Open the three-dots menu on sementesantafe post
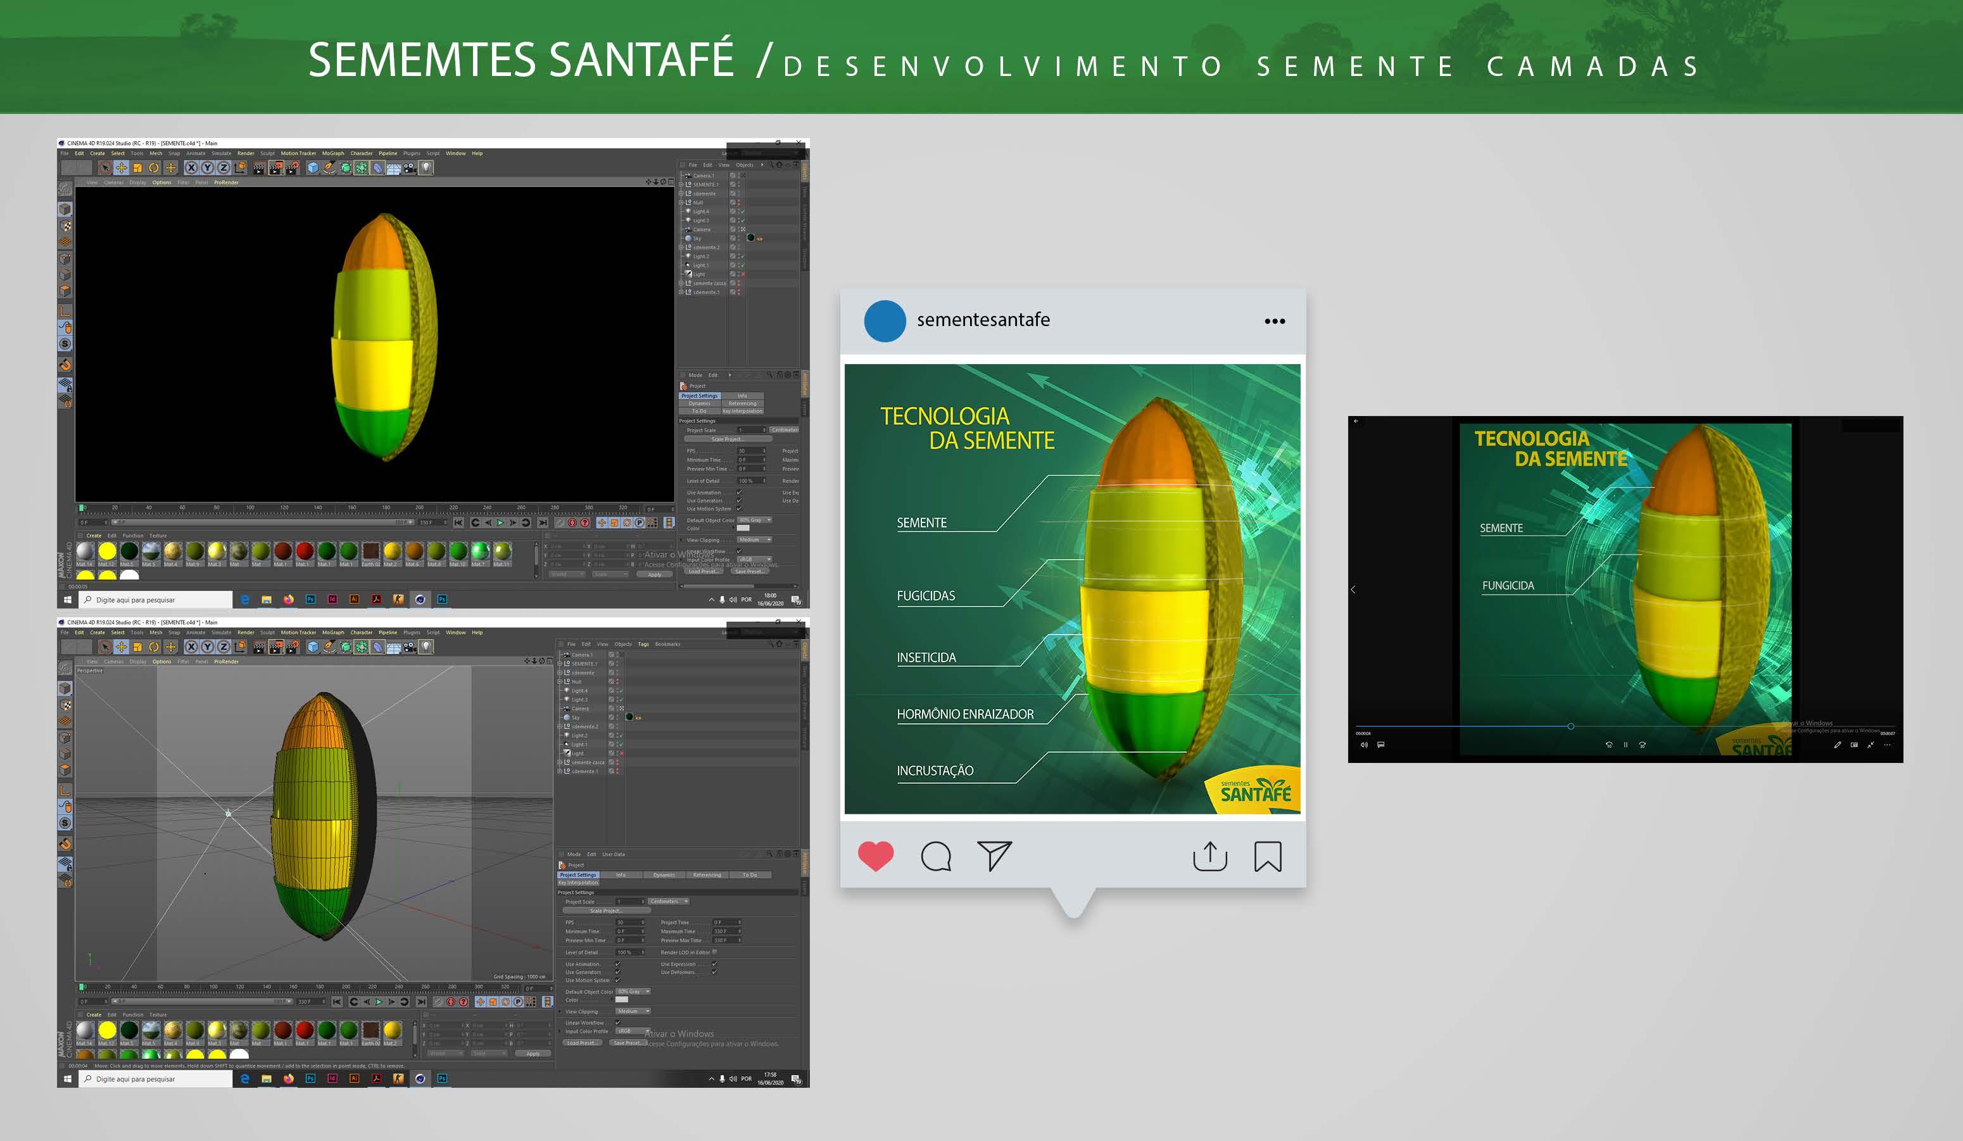 point(1275,321)
